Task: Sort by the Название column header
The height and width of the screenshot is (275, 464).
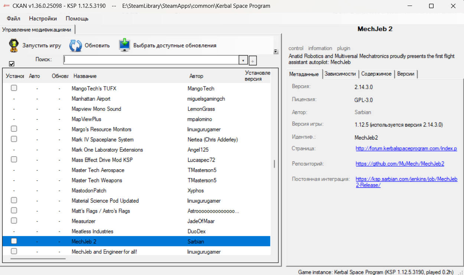Action: point(85,76)
